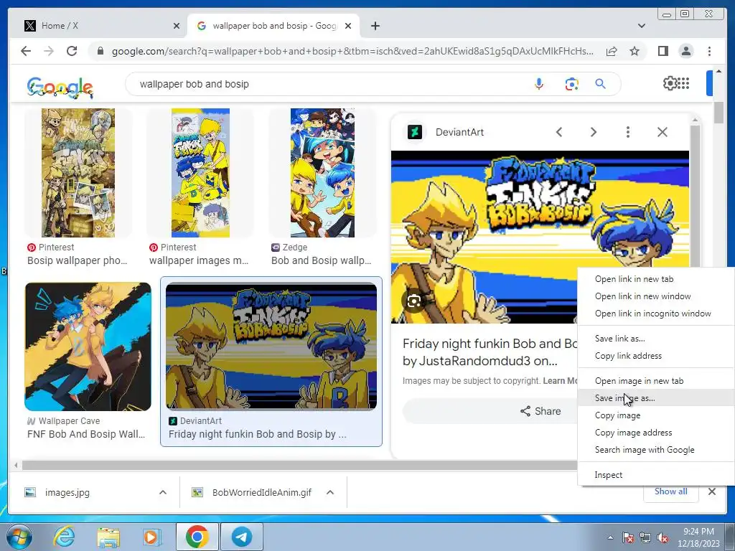735x551 pixels.
Task: Click the blue magnifier search icon
Action: coord(601,84)
